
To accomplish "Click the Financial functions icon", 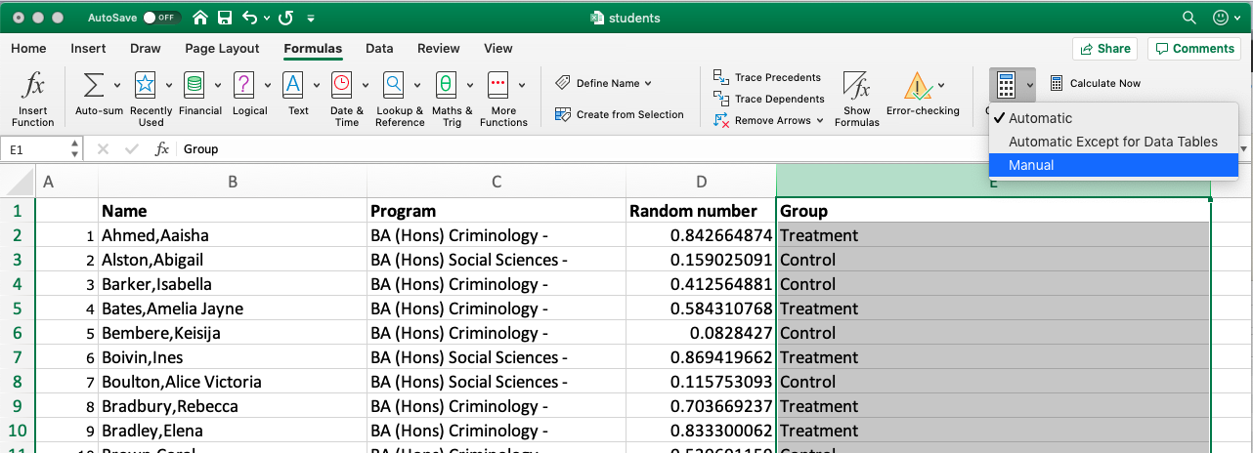I will (x=194, y=86).
